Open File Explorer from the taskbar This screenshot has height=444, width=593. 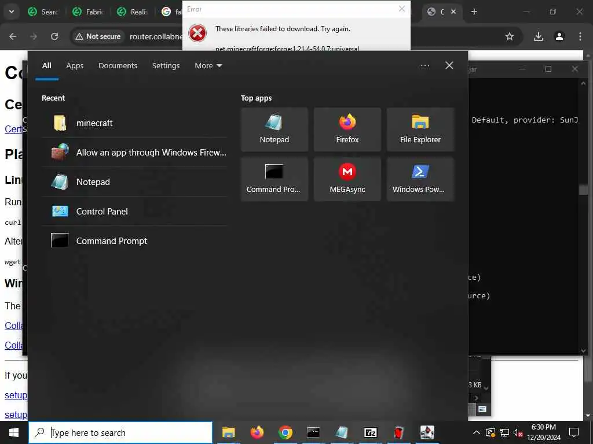[228, 432]
